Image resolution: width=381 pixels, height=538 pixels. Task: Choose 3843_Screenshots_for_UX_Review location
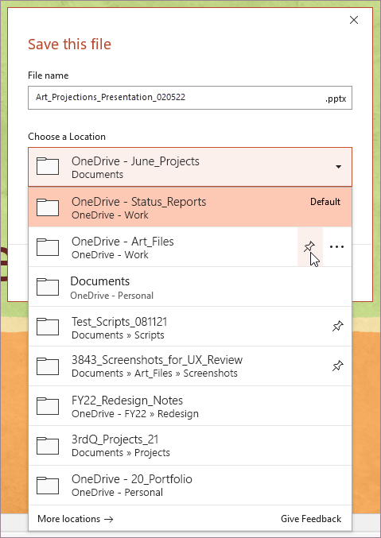click(190, 366)
